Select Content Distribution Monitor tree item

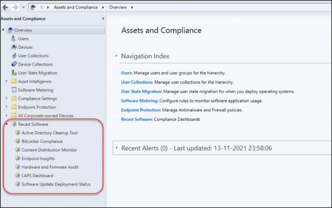pos(49,150)
